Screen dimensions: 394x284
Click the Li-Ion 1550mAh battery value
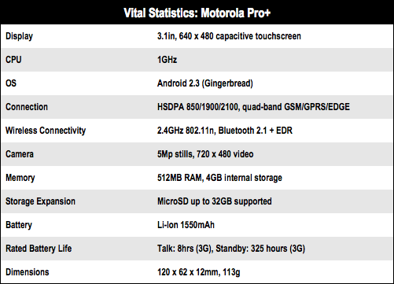(186, 225)
